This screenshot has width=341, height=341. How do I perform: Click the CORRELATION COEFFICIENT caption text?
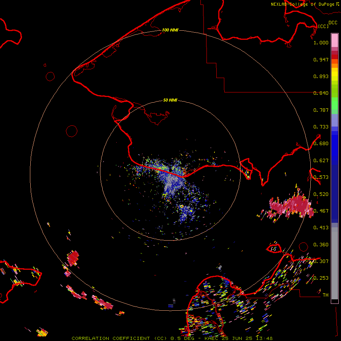point(113,338)
